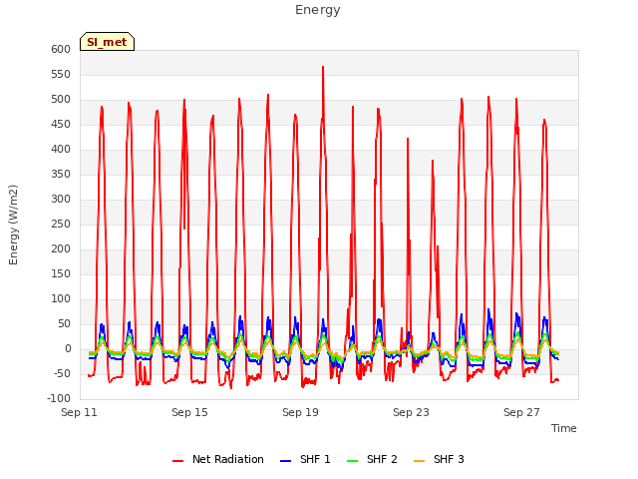Click the 0 y-axis tick label

click(68, 349)
